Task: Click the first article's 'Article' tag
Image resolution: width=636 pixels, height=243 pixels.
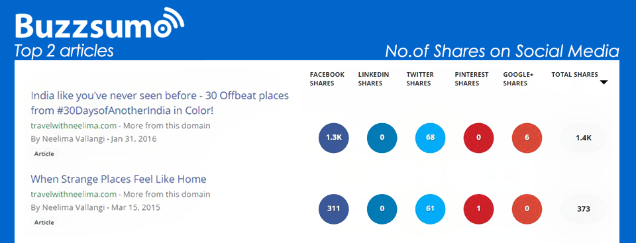Action: (44, 154)
